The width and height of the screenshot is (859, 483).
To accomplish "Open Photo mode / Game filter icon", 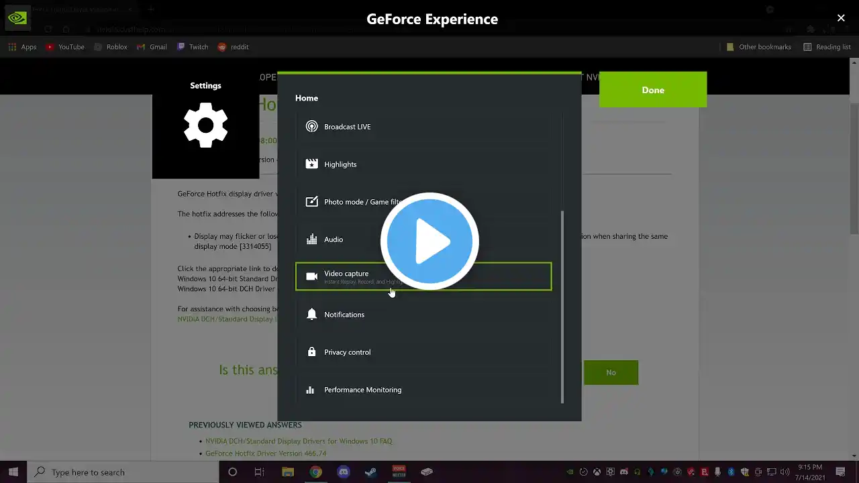I will click(x=311, y=202).
